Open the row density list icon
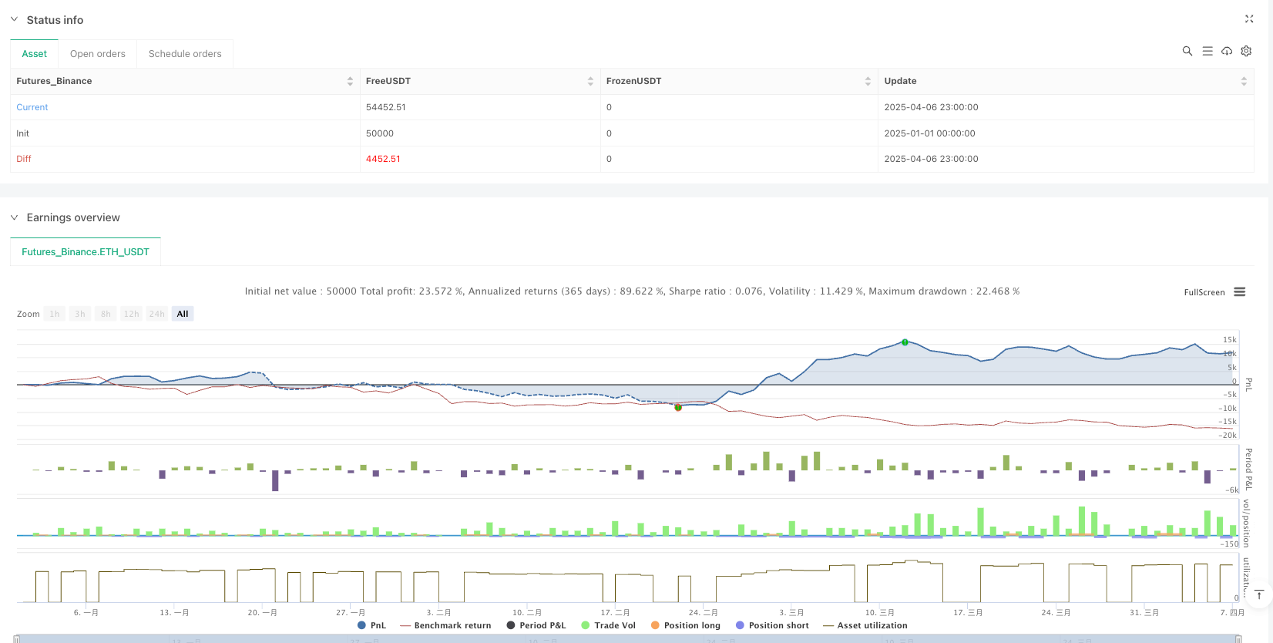The height and width of the screenshot is (643, 1273). [x=1207, y=51]
